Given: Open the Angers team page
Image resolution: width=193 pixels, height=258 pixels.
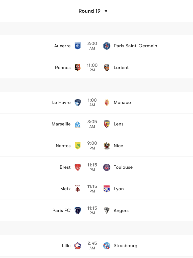Looking at the screenshot, I should point(122,210).
